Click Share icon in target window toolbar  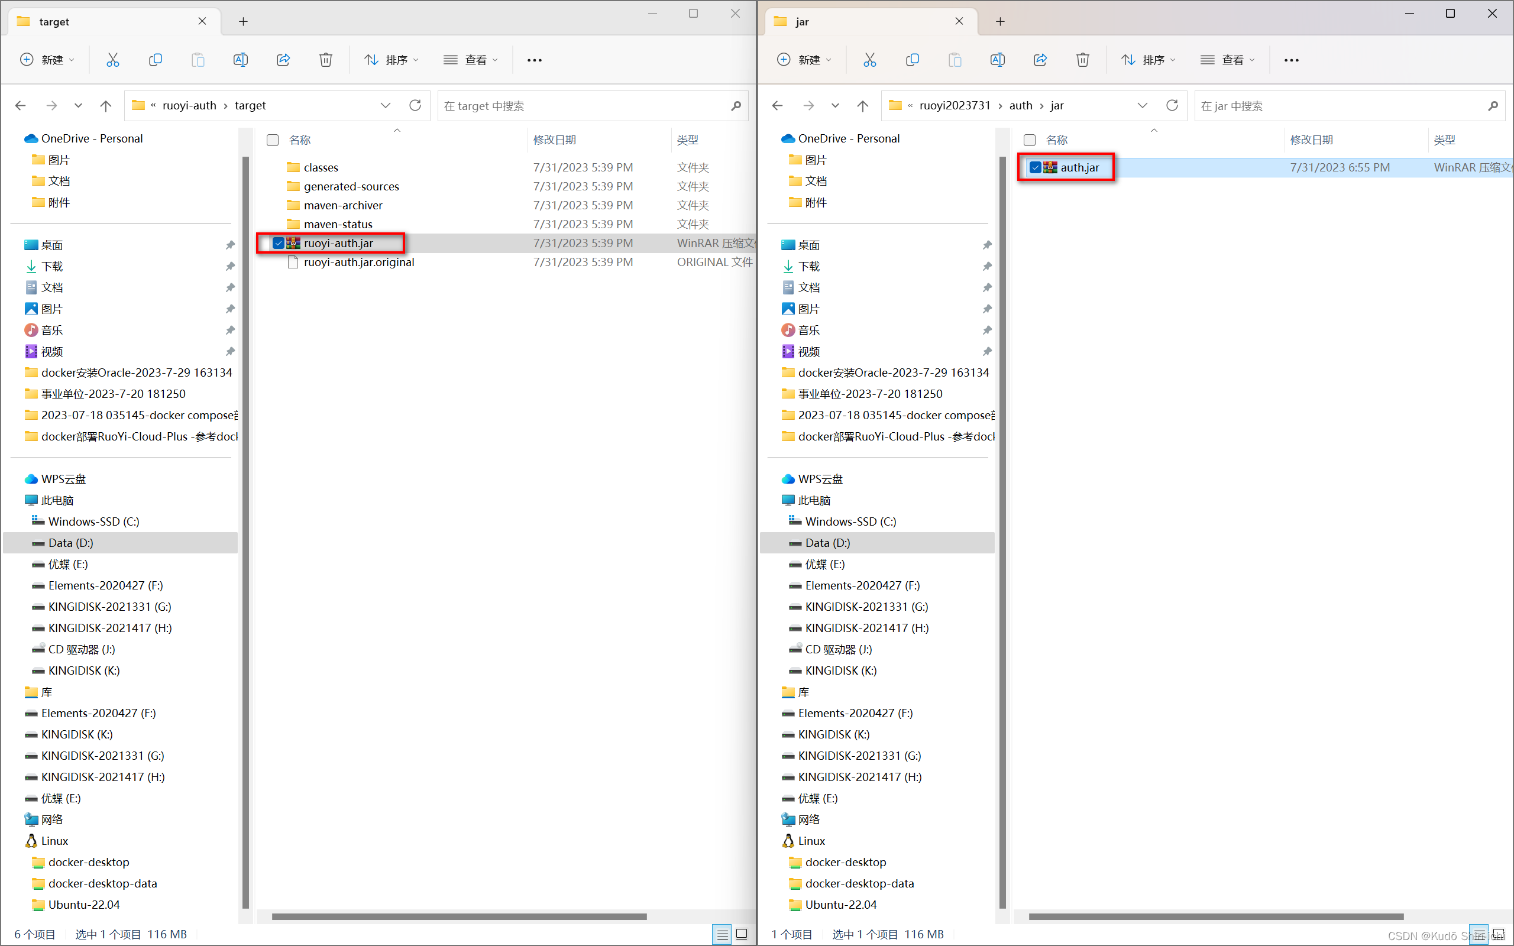[x=283, y=60]
